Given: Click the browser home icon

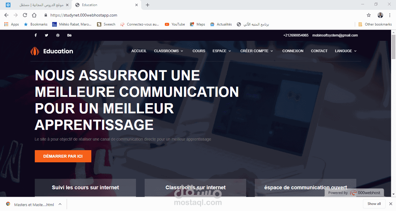Looking at the screenshot, I should click(x=34, y=15).
